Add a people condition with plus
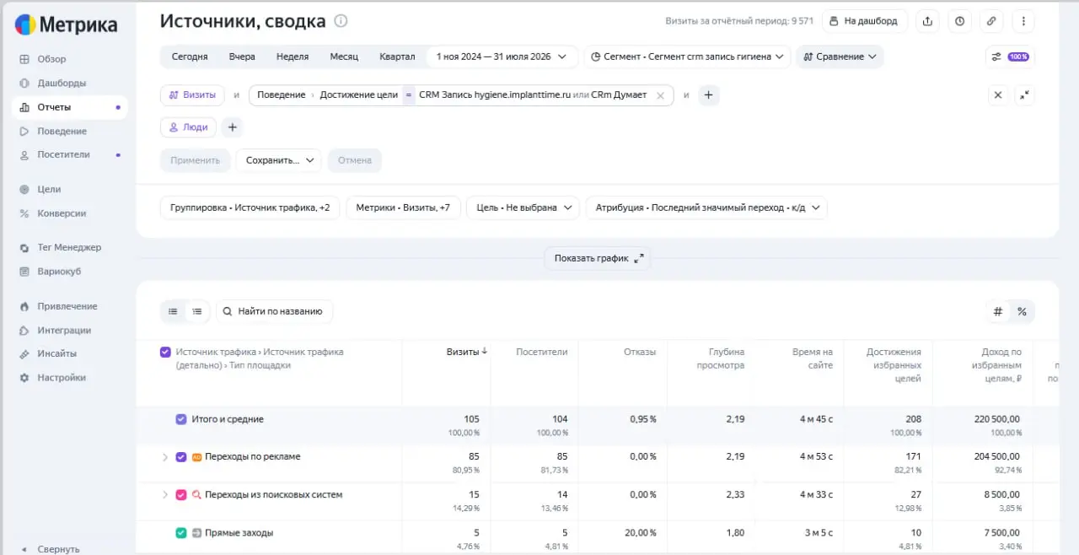This screenshot has width=1079, height=555. coord(233,127)
